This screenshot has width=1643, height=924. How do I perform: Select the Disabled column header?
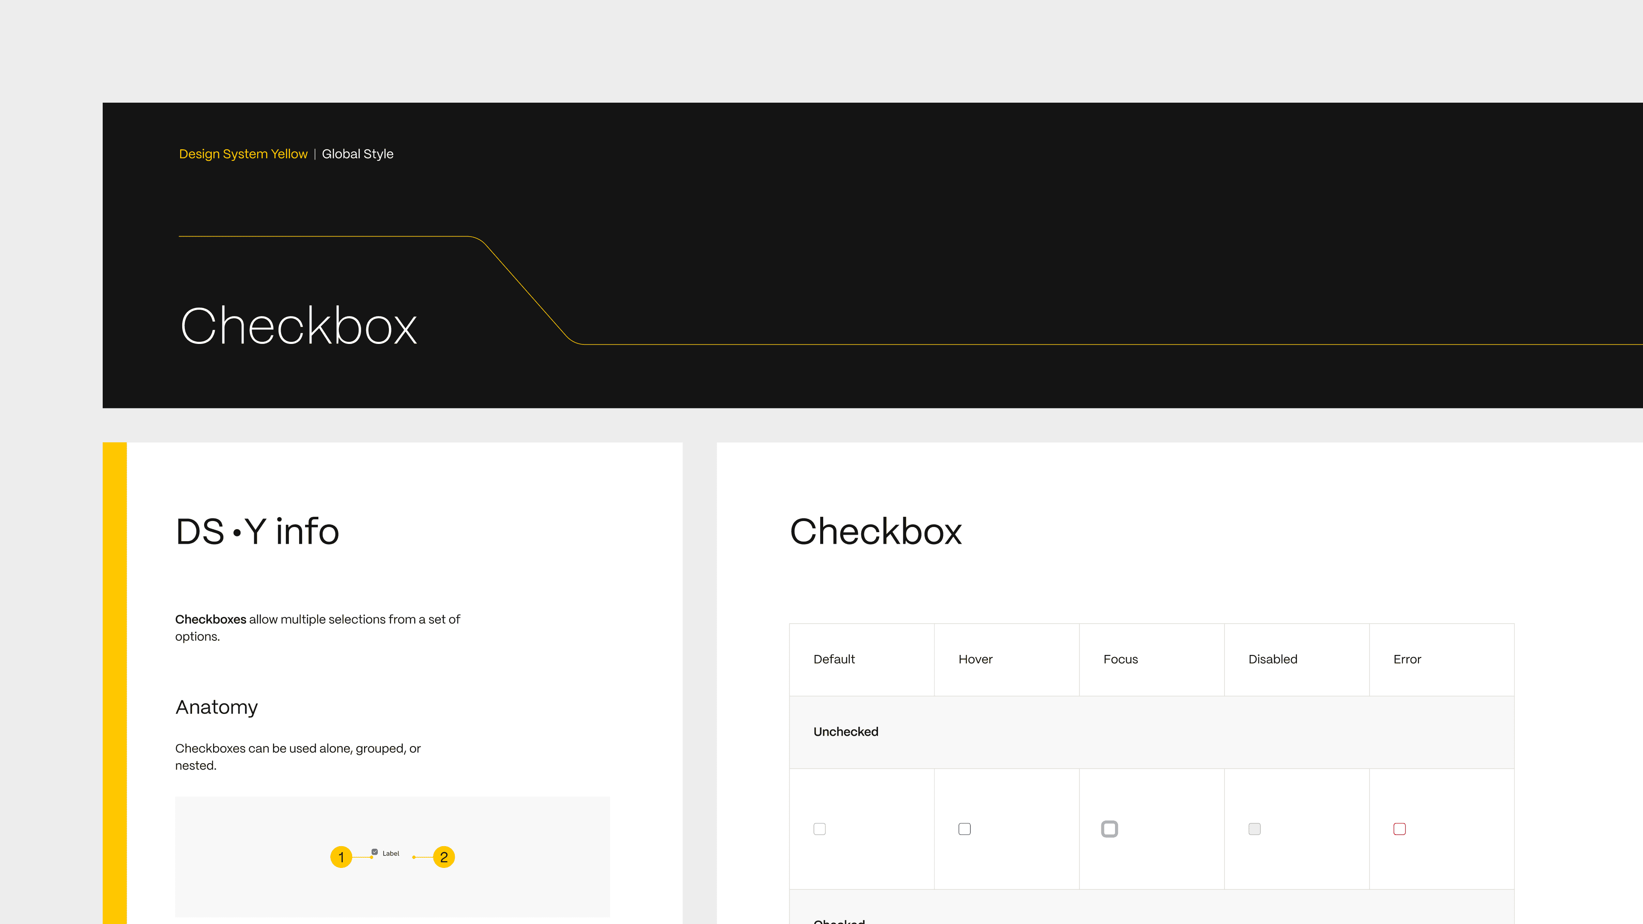(1272, 659)
